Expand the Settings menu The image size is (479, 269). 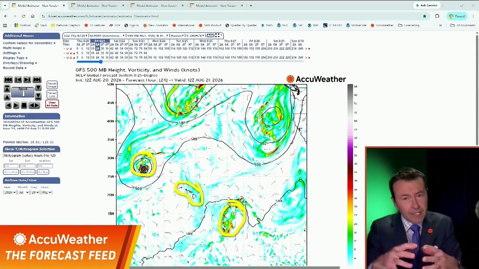[x=11, y=53]
